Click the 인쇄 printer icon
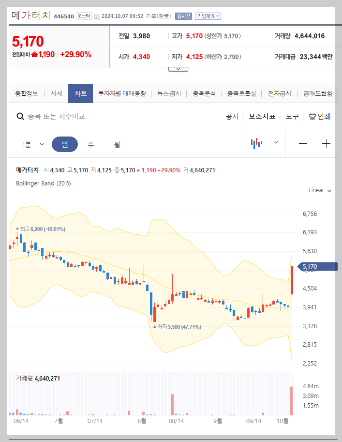 coord(313,116)
